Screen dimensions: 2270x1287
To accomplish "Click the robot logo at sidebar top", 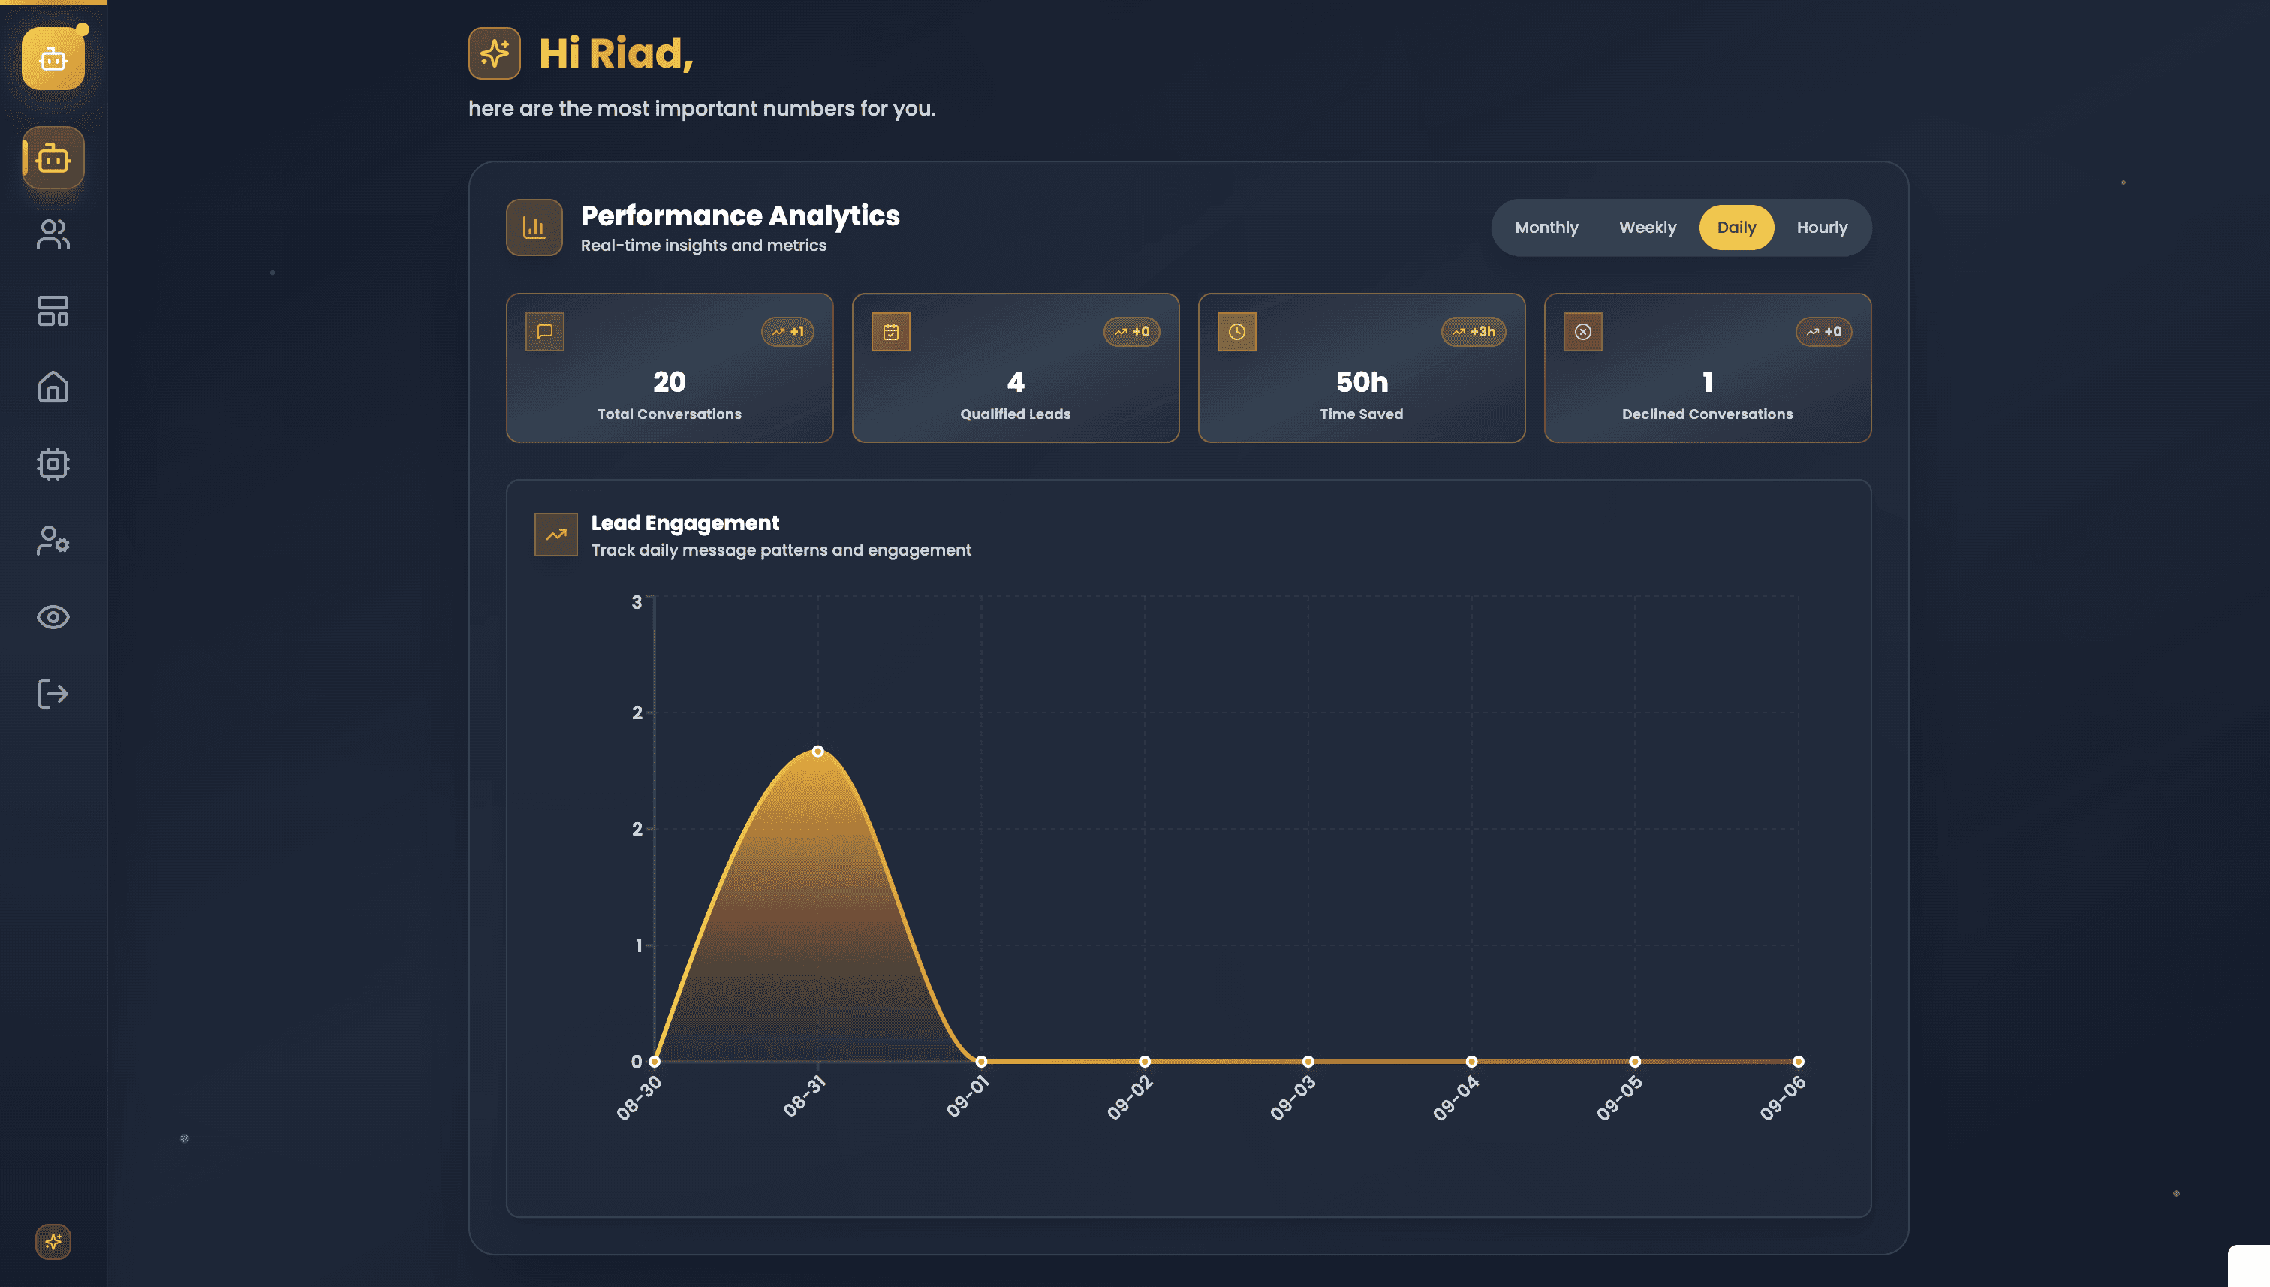I will [x=53, y=59].
